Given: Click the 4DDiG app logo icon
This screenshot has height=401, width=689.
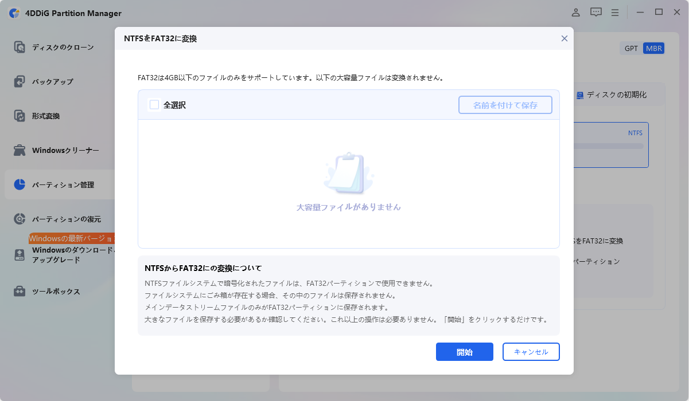Looking at the screenshot, I should point(15,13).
